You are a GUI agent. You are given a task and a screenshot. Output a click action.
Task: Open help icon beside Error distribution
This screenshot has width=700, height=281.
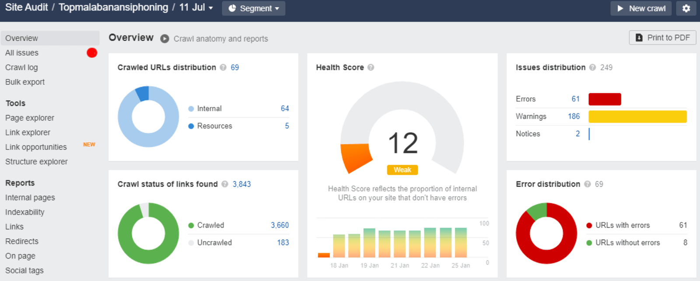(x=587, y=184)
